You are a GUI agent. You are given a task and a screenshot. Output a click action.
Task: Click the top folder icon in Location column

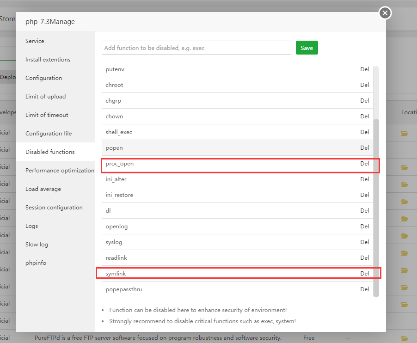pos(405,133)
